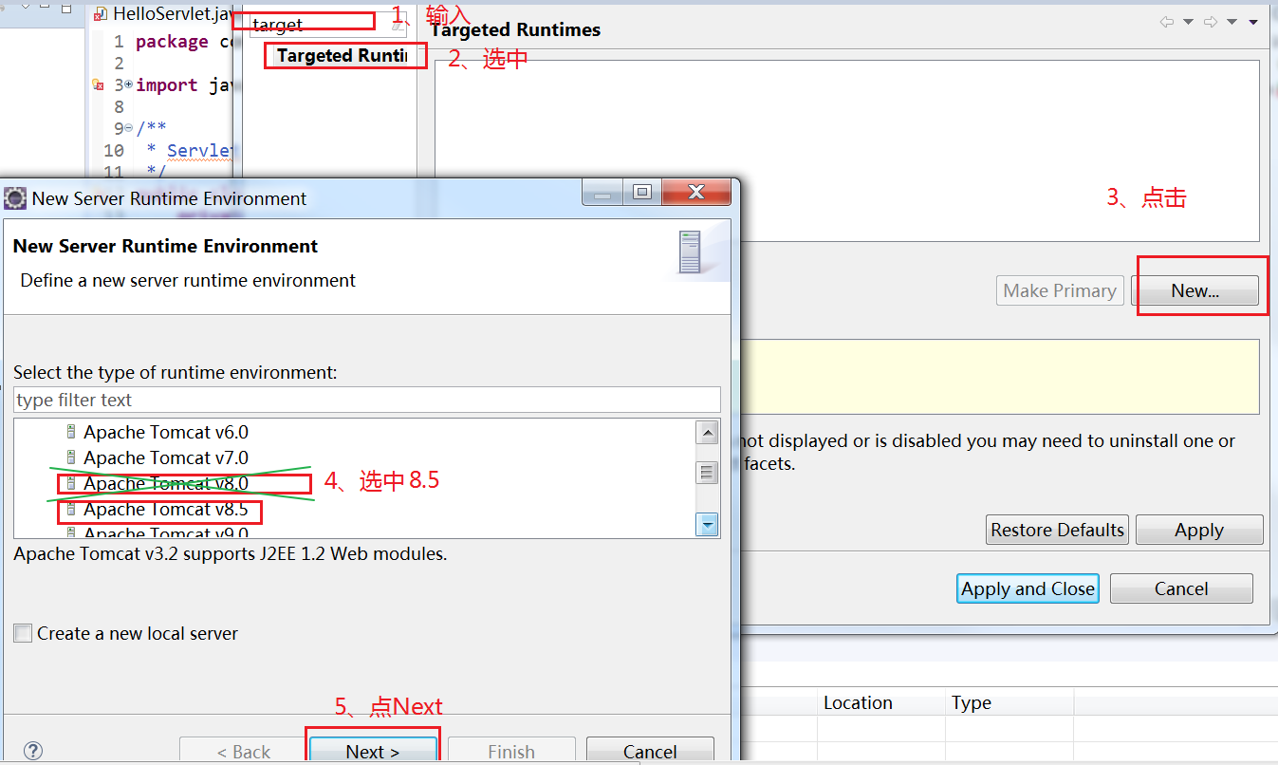Screen dimensions: 1278x765
Task: Click the New... runtime button
Action: [1195, 290]
